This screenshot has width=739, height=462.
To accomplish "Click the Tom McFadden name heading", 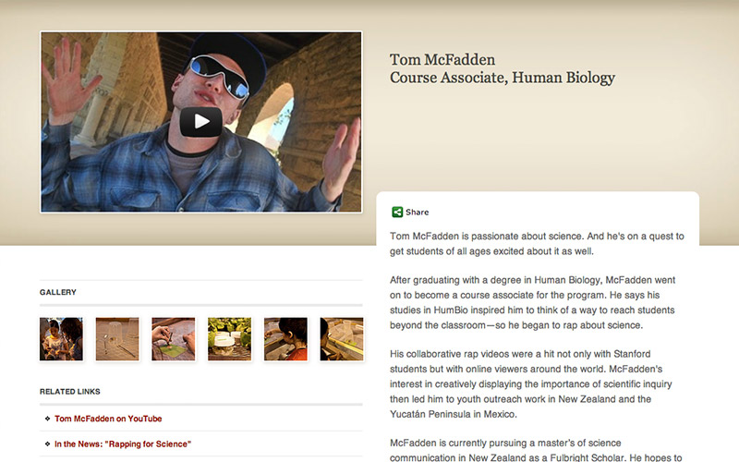I will tap(442, 60).
